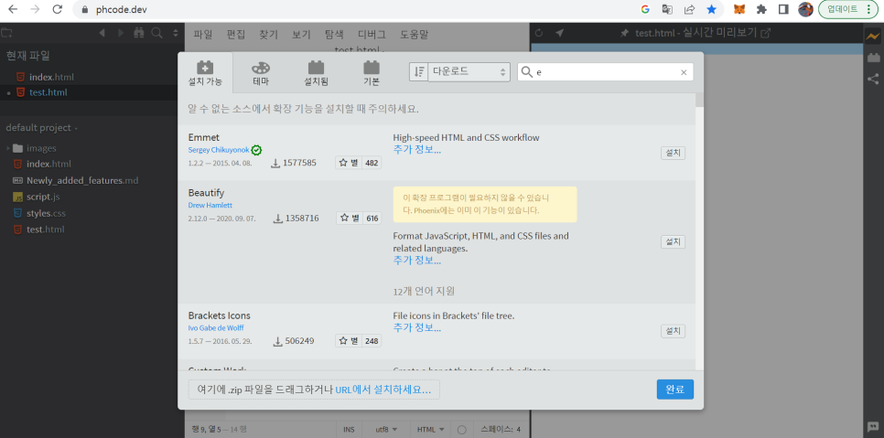Image resolution: width=884 pixels, height=438 pixels.
Task: Open the 디버그 menu
Action: point(372,35)
